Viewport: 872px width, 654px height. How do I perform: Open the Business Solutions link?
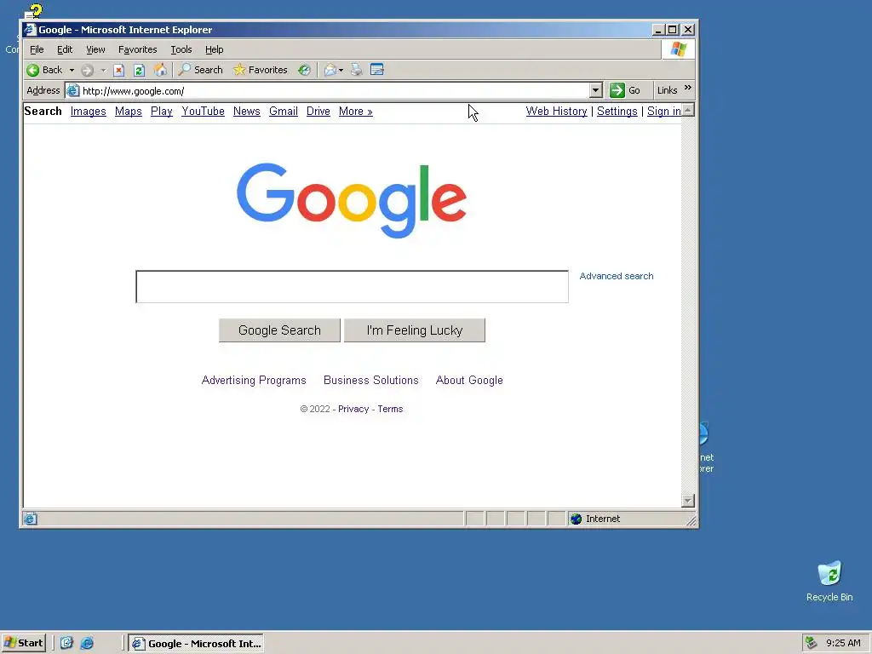click(x=371, y=381)
